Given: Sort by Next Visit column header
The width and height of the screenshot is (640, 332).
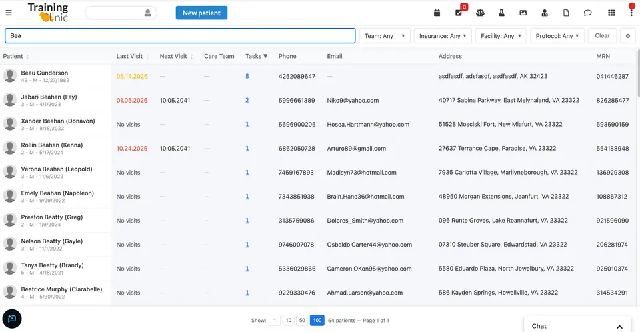Looking at the screenshot, I should pyautogui.click(x=176, y=57).
